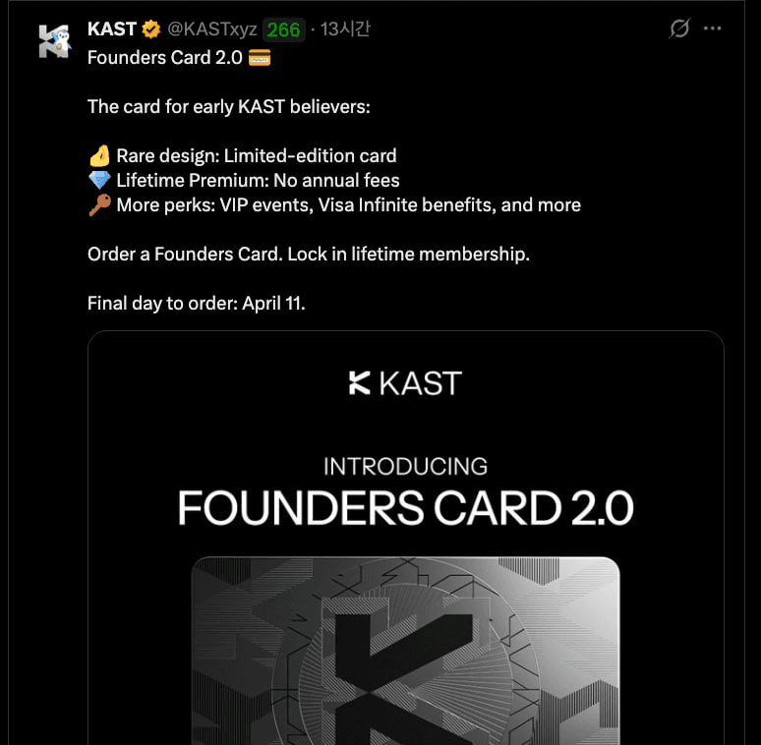
Task: Click the early KAST believers line
Action: coord(229,107)
